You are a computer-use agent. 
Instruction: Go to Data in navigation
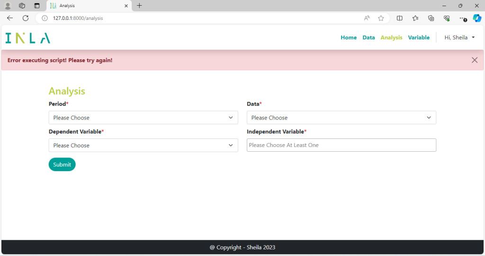pyautogui.click(x=368, y=37)
